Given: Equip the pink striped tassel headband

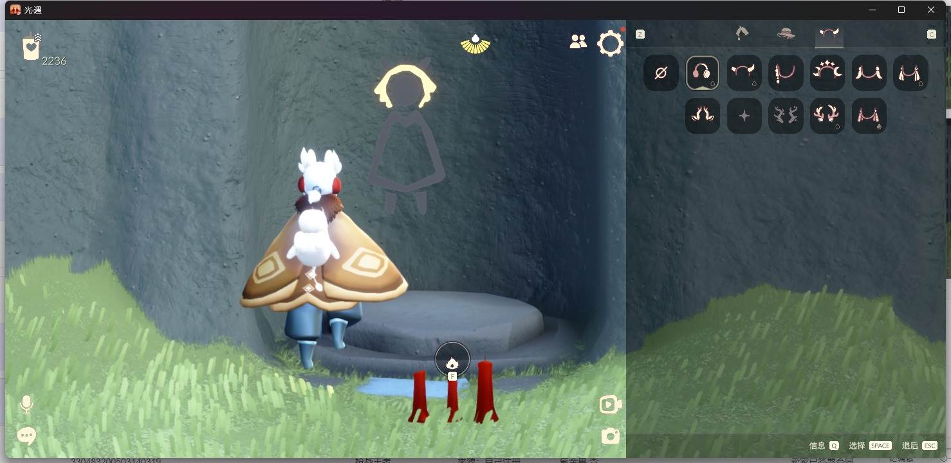Looking at the screenshot, I should coord(869,116).
